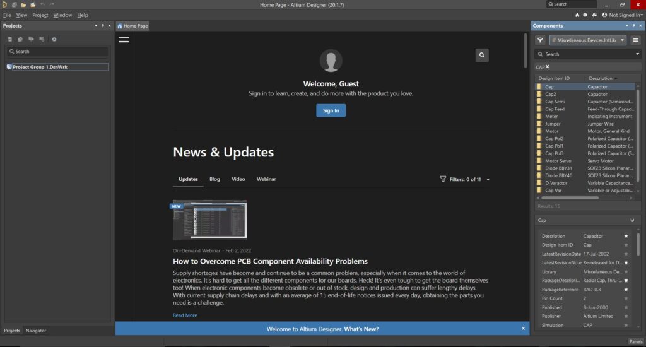Viewport: 646px width, 347px height.
Task: Click the Open Project Documents folder icon in Projects panel
Action: point(31,39)
